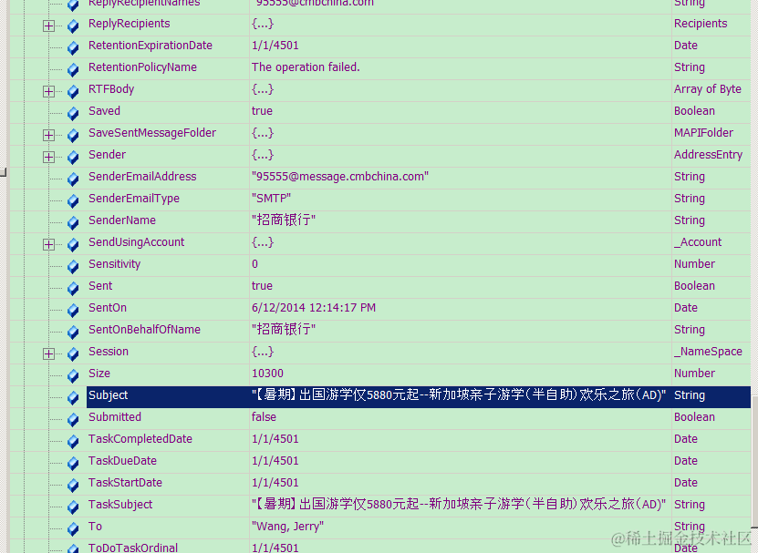The width and height of the screenshot is (758, 553).
Task: Click the property icon beside RetentionExpirationDate
Action: [x=73, y=47]
